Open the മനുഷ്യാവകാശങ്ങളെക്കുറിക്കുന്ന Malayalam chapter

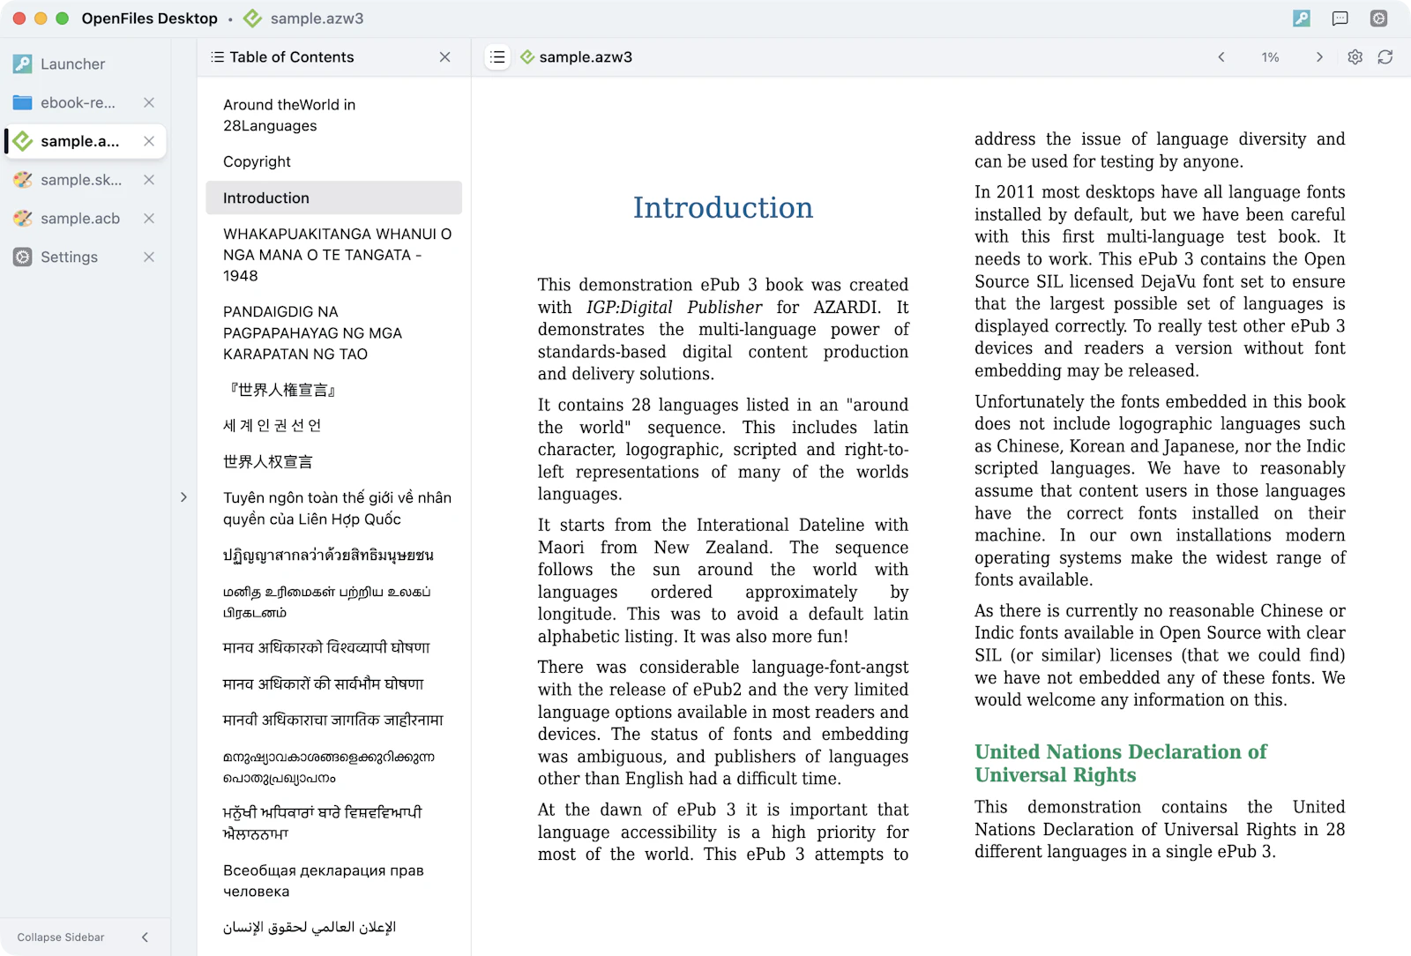click(333, 767)
